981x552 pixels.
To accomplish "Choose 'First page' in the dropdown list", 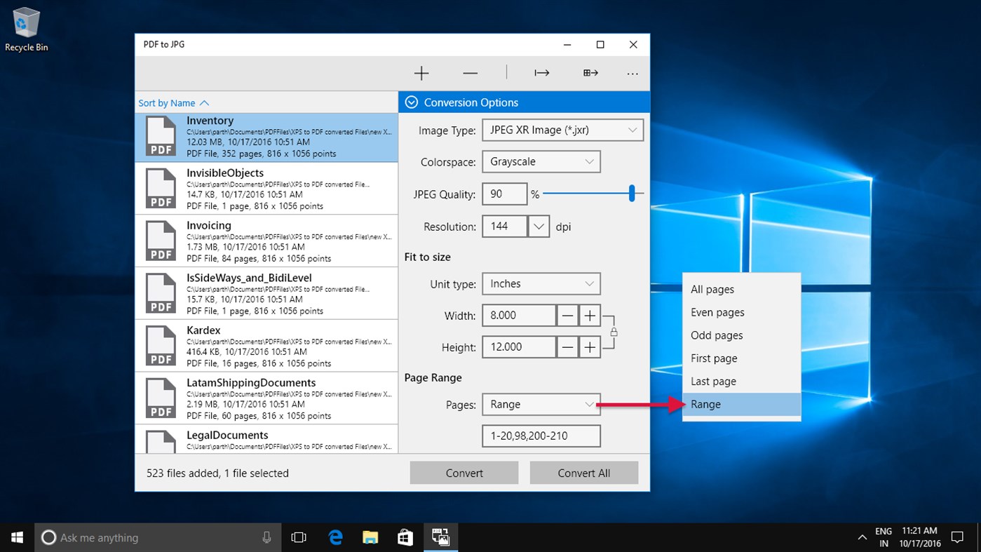I will (x=714, y=358).
